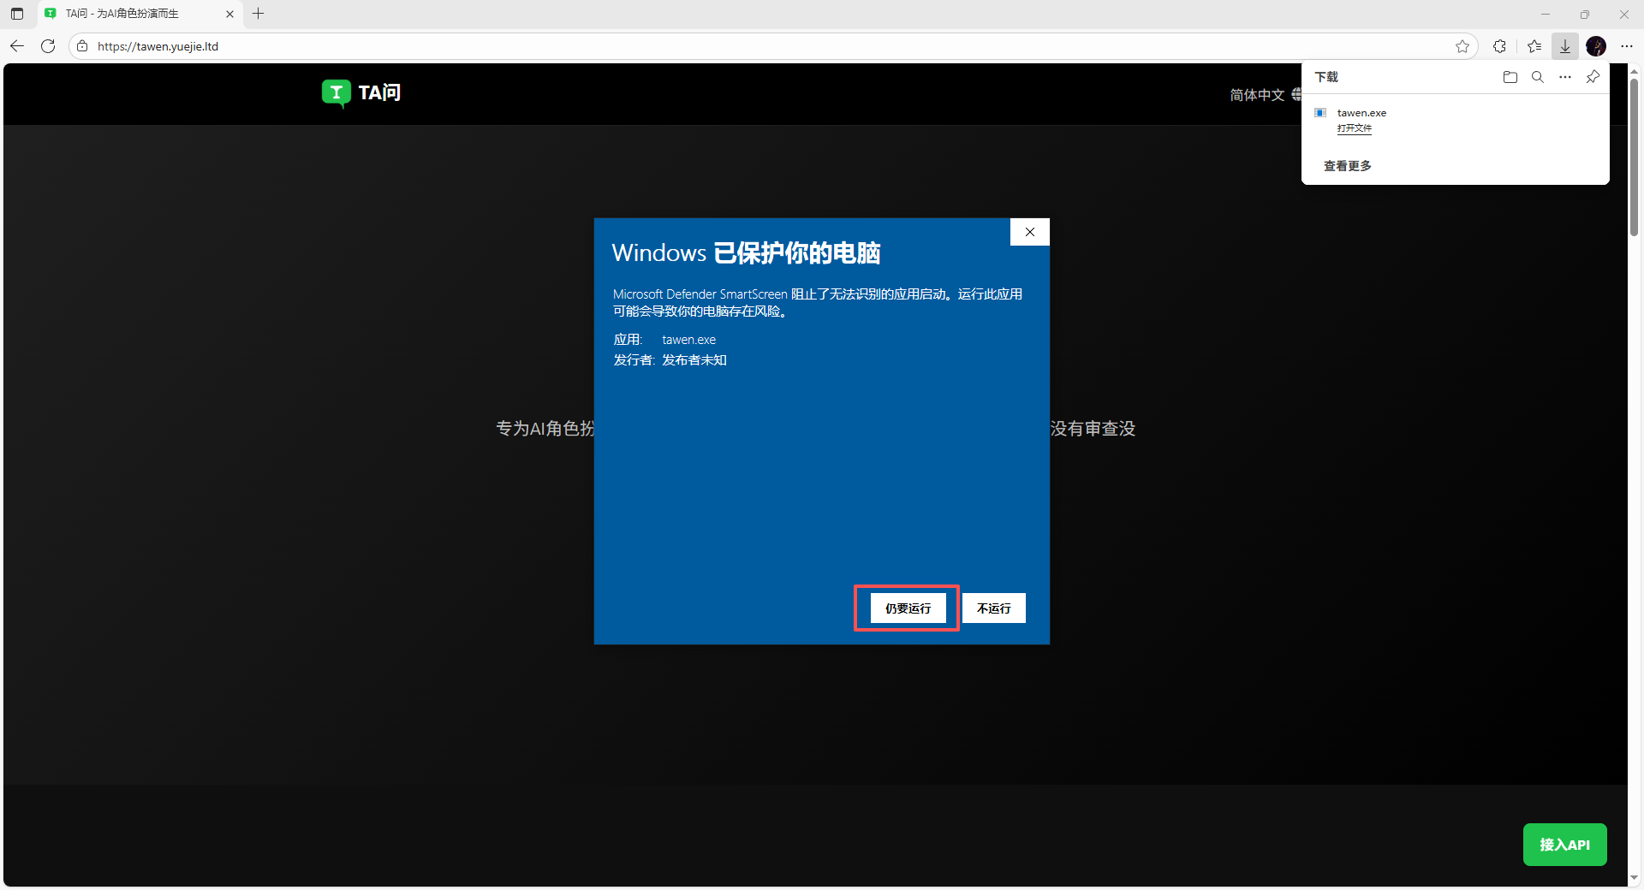This screenshot has height=890, width=1644.
Task: Open more options in downloads panel
Action: click(x=1565, y=77)
